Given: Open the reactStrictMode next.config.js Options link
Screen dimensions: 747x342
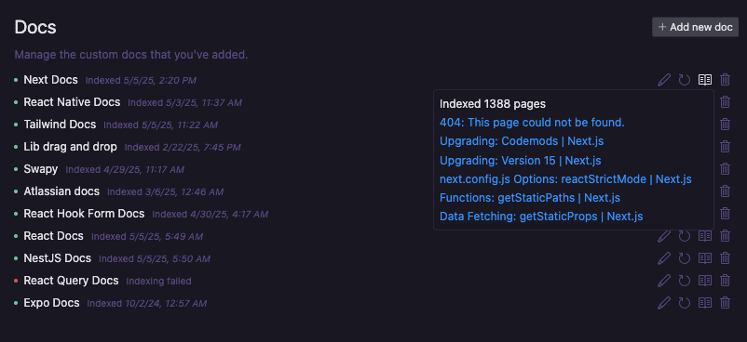Looking at the screenshot, I should [565, 179].
